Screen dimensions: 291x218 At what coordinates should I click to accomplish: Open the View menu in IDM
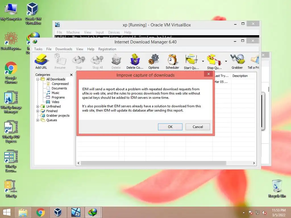tap(80, 49)
